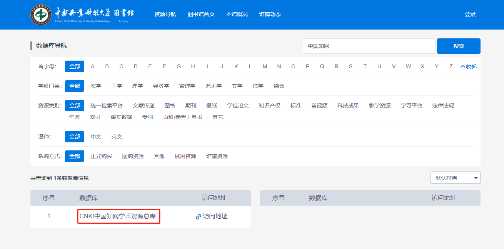Filter resource type by 期刊

click(190, 106)
